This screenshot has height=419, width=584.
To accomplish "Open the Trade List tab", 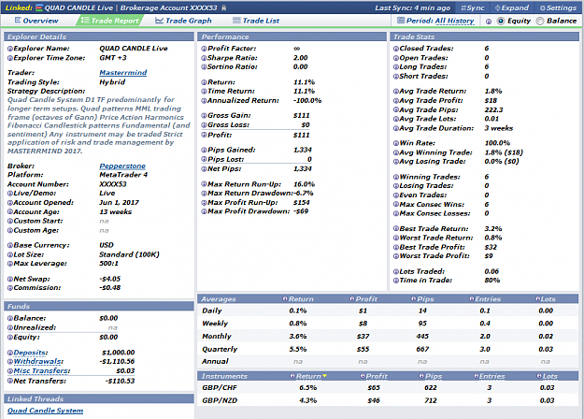I will click(256, 21).
